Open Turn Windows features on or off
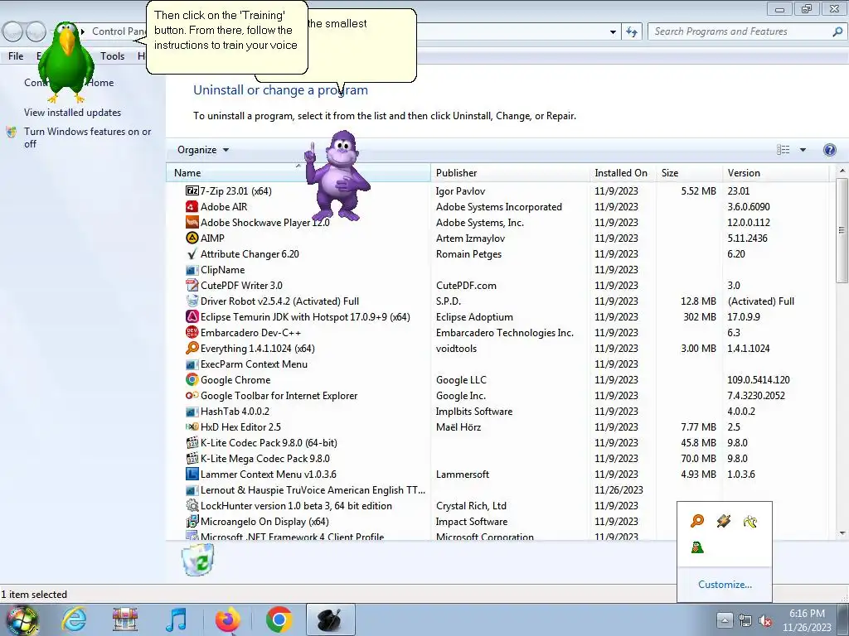Image resolution: width=849 pixels, height=636 pixels. 87,137
